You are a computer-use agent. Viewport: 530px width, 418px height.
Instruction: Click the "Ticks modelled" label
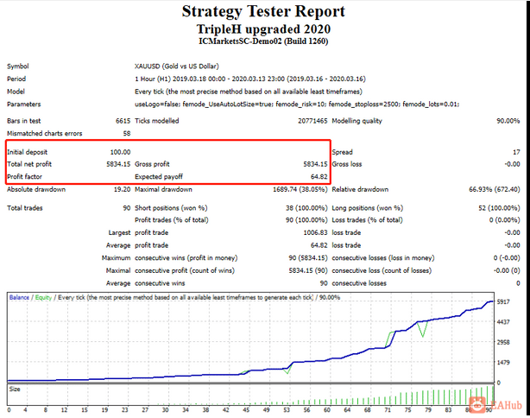[157, 121]
